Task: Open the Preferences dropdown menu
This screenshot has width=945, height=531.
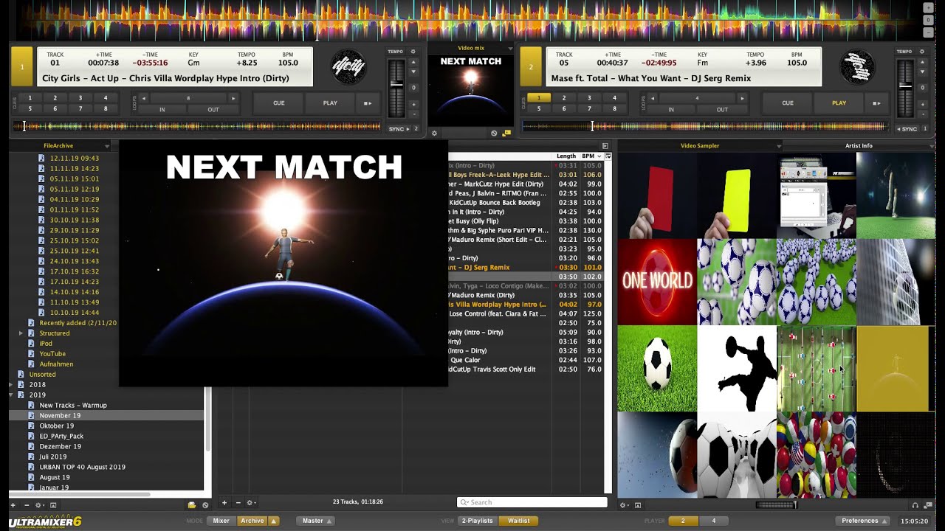Action: [864, 521]
